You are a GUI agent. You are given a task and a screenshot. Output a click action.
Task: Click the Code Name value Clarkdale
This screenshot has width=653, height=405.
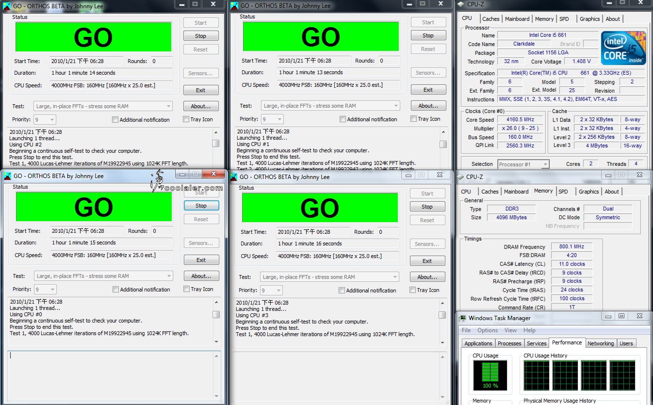(523, 44)
